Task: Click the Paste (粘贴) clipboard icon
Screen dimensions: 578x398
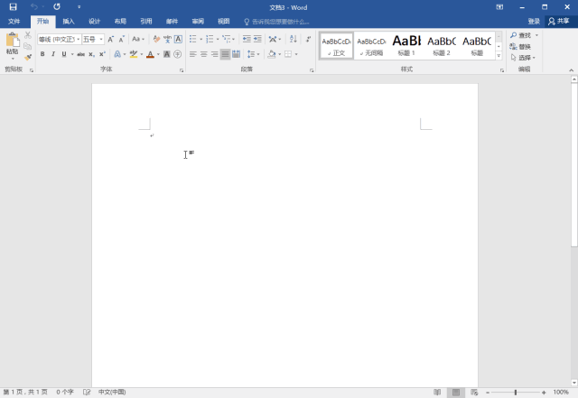Action: tap(13, 41)
